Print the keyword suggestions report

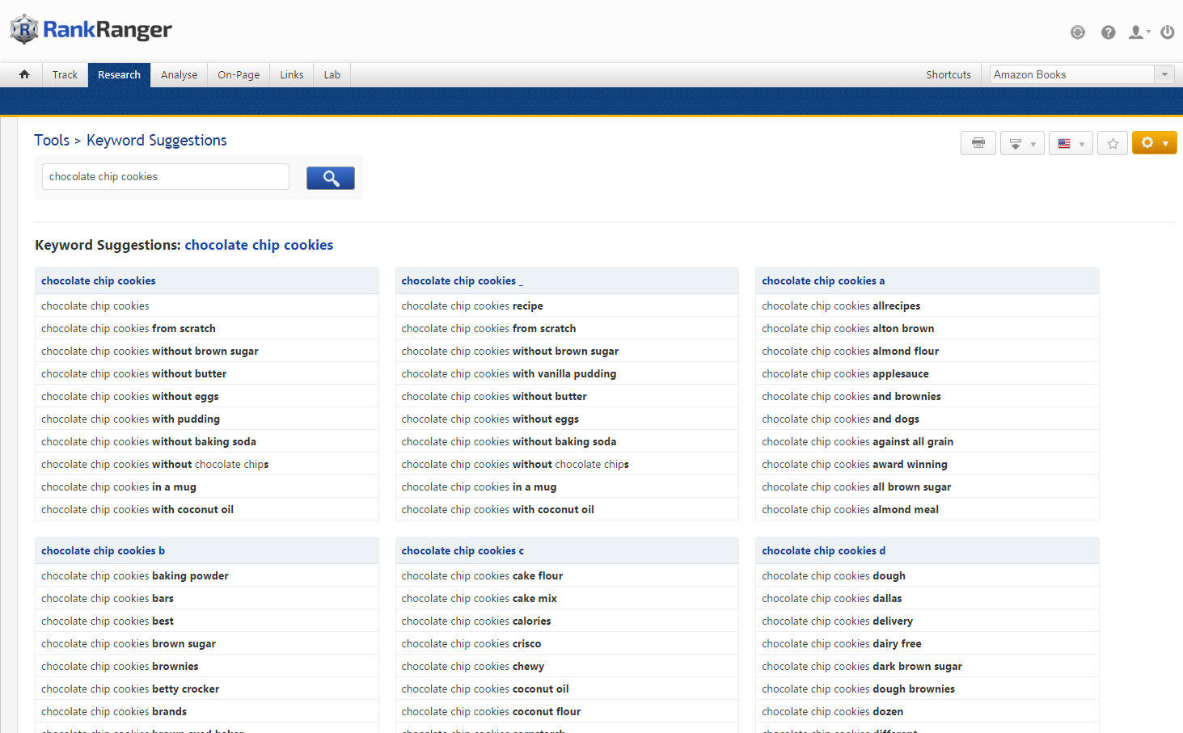pos(978,143)
